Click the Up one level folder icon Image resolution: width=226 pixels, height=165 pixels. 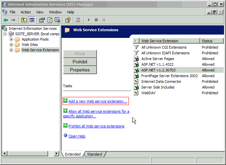coord(24,20)
